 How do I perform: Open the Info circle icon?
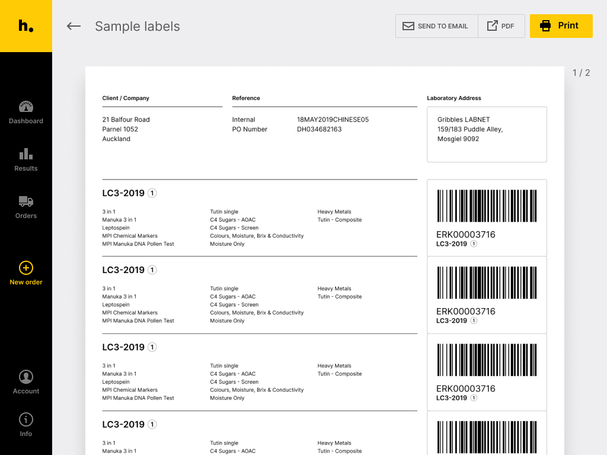coord(26,419)
